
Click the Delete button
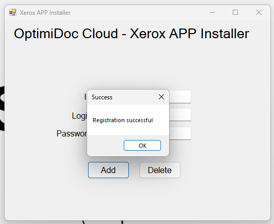click(x=160, y=170)
